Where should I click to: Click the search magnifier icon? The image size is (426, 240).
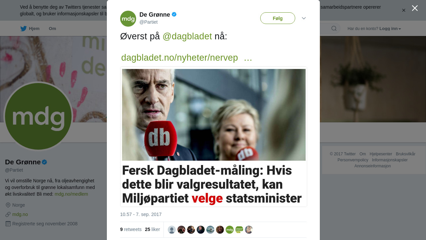tap(334, 29)
